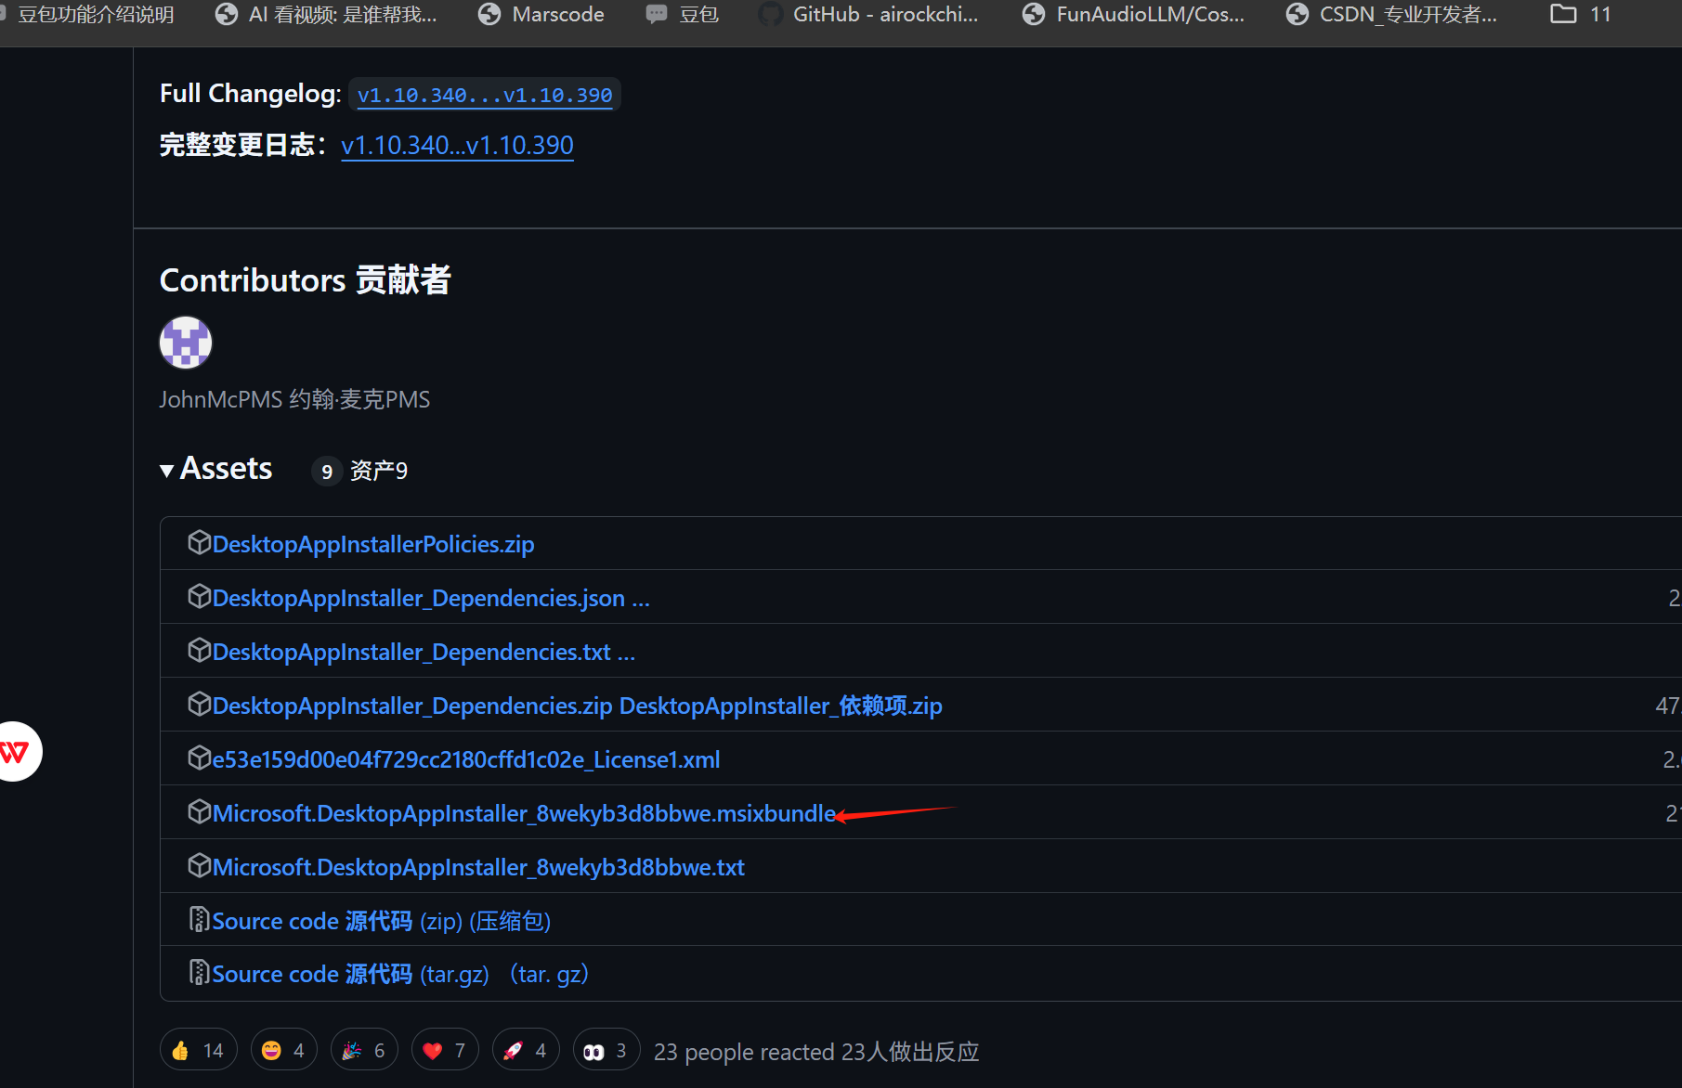Click the WPS floating sidebar icon

point(16,752)
